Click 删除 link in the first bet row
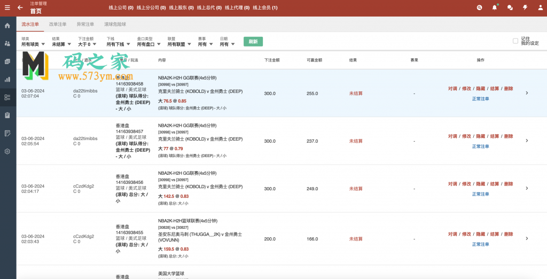This screenshot has height=279, width=547. 508,89
